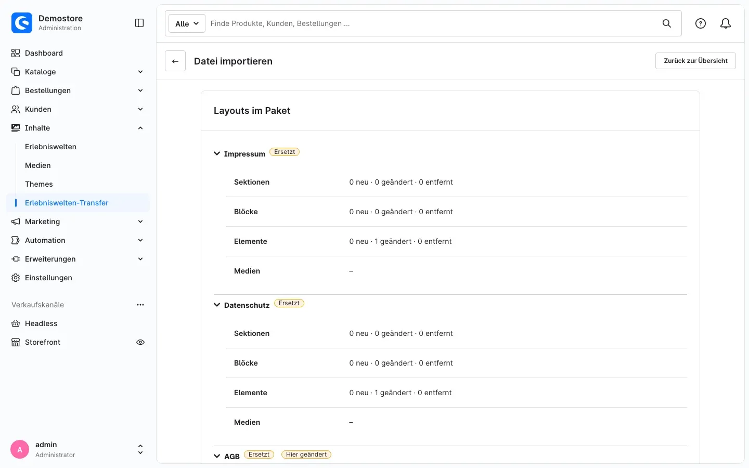Click the Kunden people icon

click(x=16, y=109)
